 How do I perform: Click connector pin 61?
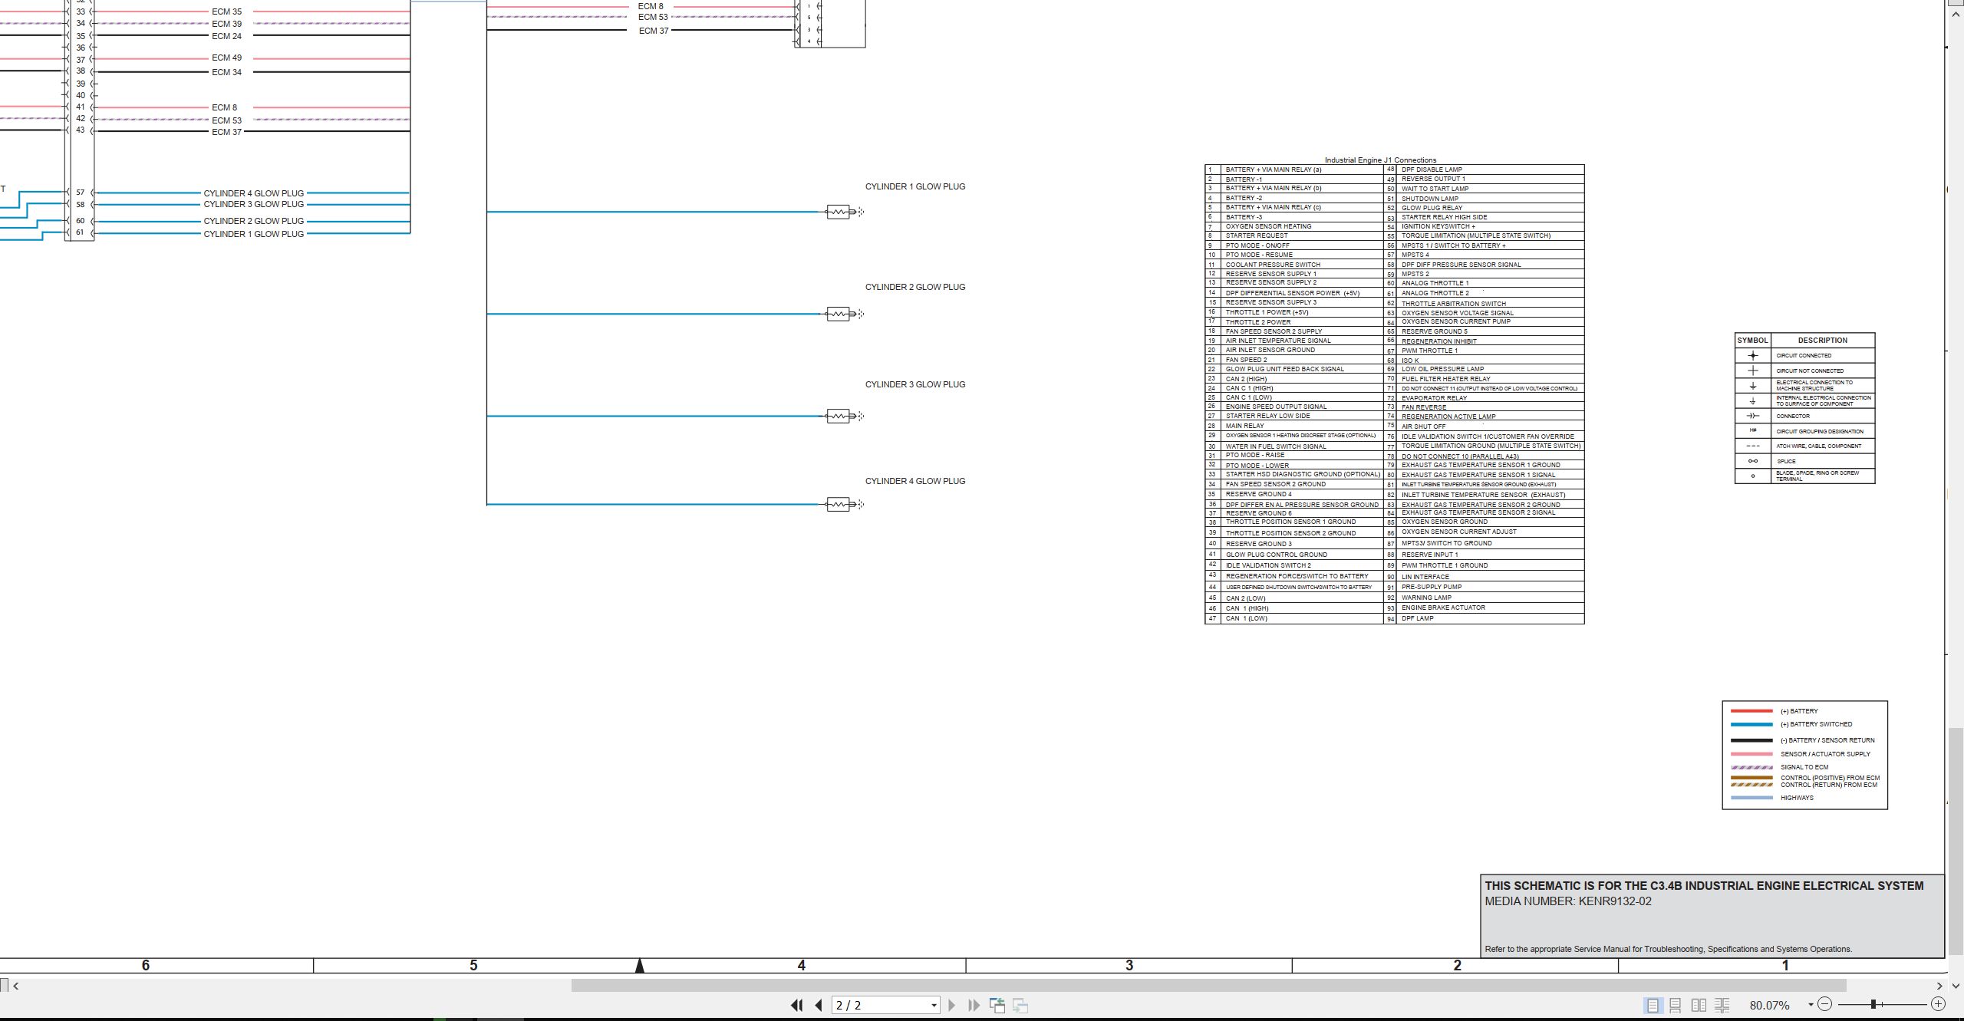coord(80,232)
